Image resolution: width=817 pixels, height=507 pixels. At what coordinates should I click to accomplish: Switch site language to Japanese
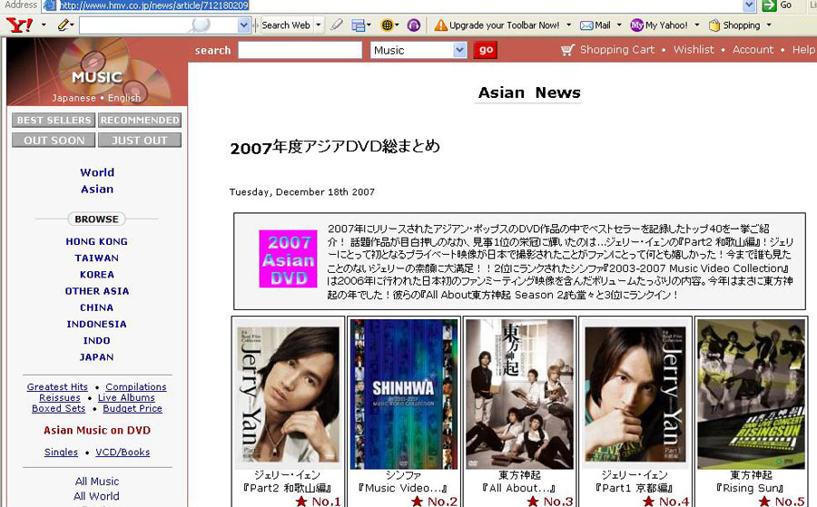pyautogui.click(x=74, y=98)
